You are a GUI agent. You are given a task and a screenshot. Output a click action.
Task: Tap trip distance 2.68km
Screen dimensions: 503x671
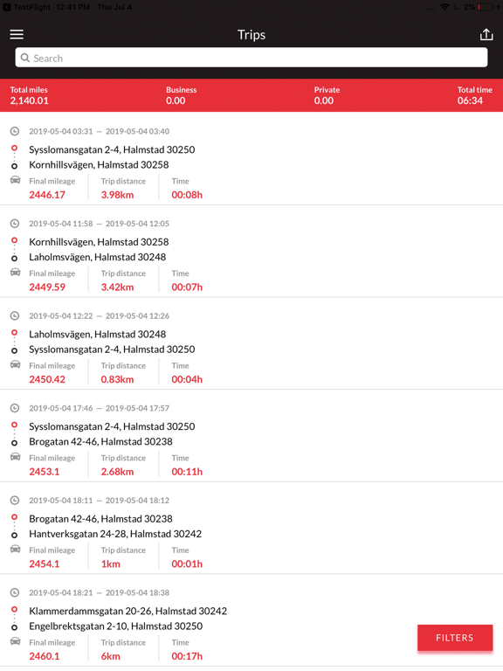(118, 472)
